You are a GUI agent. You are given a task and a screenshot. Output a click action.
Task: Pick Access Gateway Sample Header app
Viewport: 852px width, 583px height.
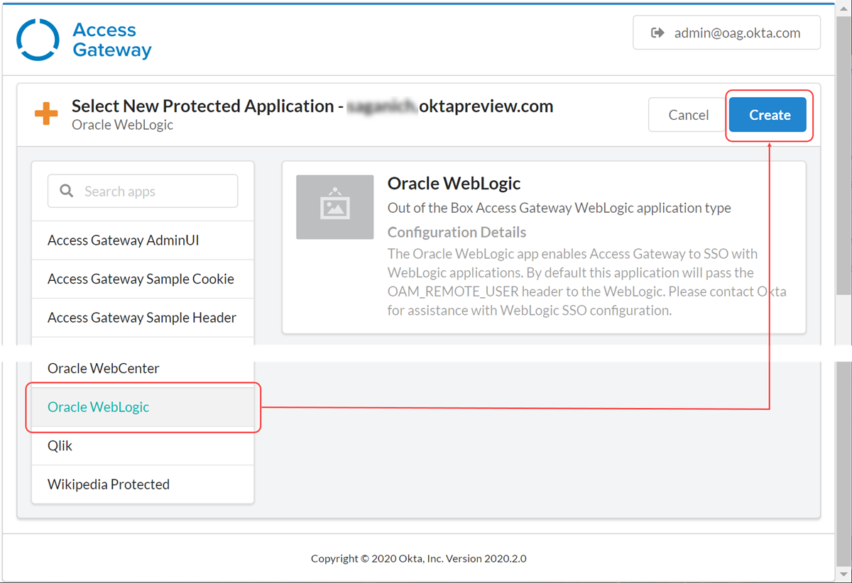pyautogui.click(x=143, y=318)
